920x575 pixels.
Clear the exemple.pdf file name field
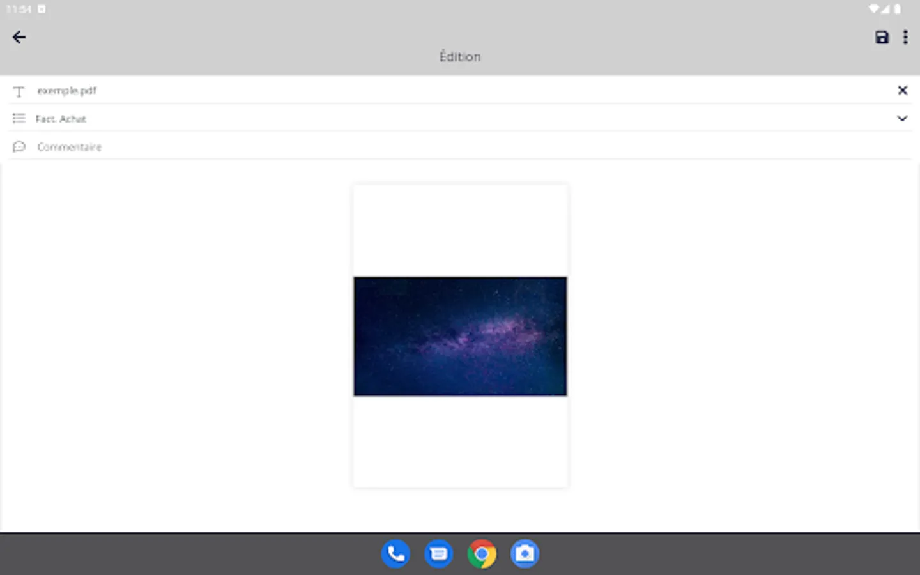pyautogui.click(x=902, y=90)
